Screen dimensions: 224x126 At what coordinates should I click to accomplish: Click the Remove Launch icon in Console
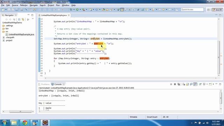[175, 84]
